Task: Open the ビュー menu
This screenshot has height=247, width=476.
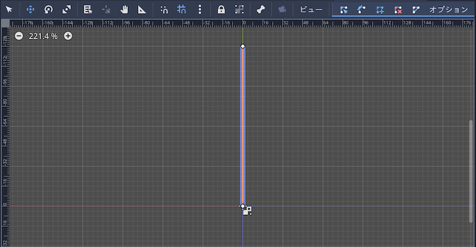Action: (311, 9)
